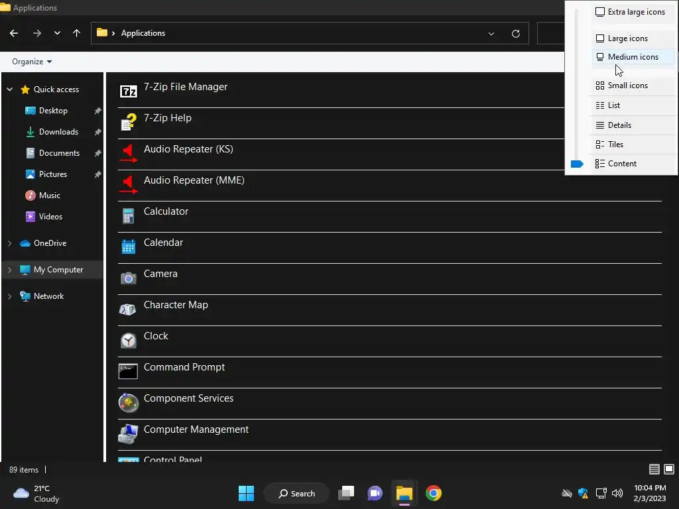Open Task View on the taskbar
679x509 pixels.
tap(346, 493)
